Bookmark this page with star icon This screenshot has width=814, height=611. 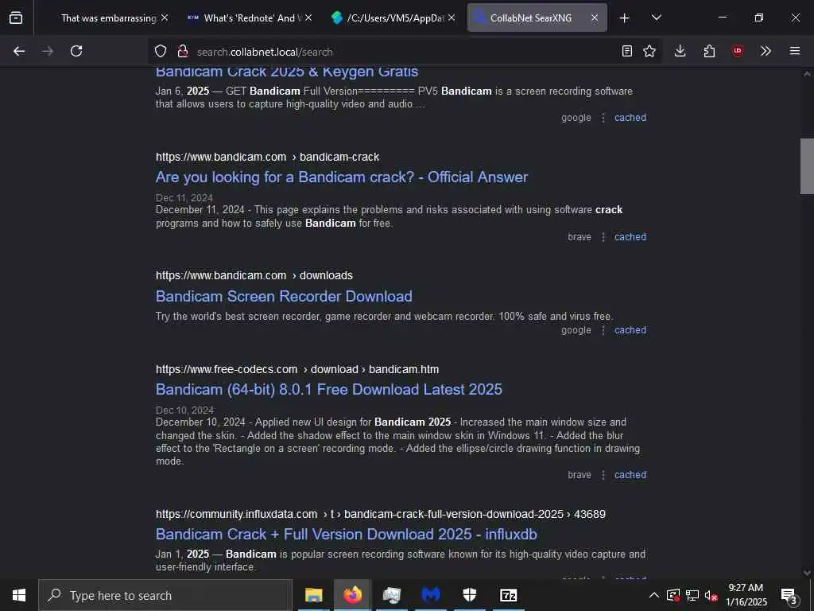point(649,51)
